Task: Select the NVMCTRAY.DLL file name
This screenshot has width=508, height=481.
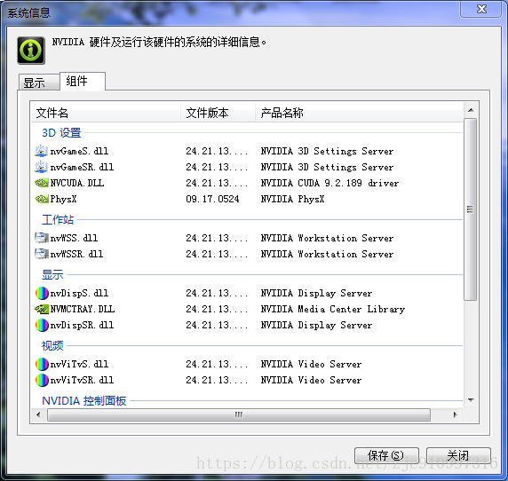Action: [83, 309]
